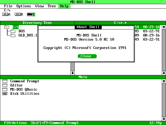Open the Tree menu
The width and height of the screenshot is (166, 125).
[52, 6]
